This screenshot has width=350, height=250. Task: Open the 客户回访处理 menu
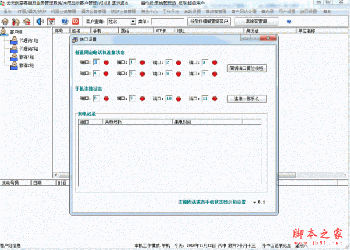[x=244, y=12]
